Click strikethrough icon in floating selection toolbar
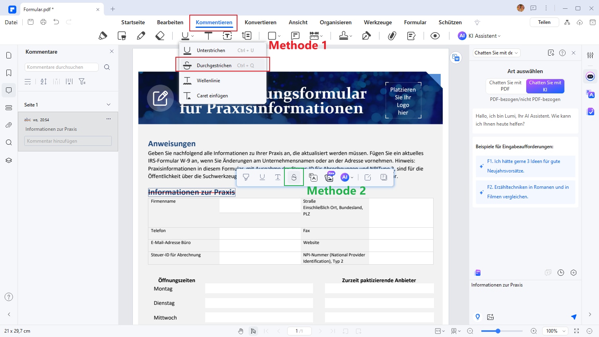This screenshot has width=599, height=337. [294, 177]
